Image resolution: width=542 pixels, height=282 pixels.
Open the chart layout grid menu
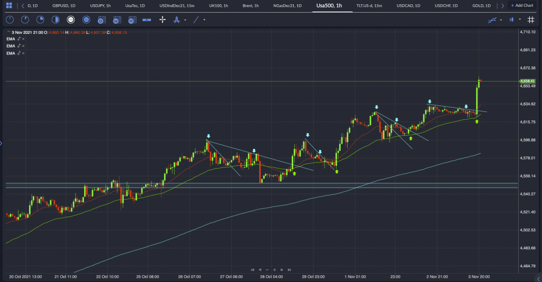point(9,5)
